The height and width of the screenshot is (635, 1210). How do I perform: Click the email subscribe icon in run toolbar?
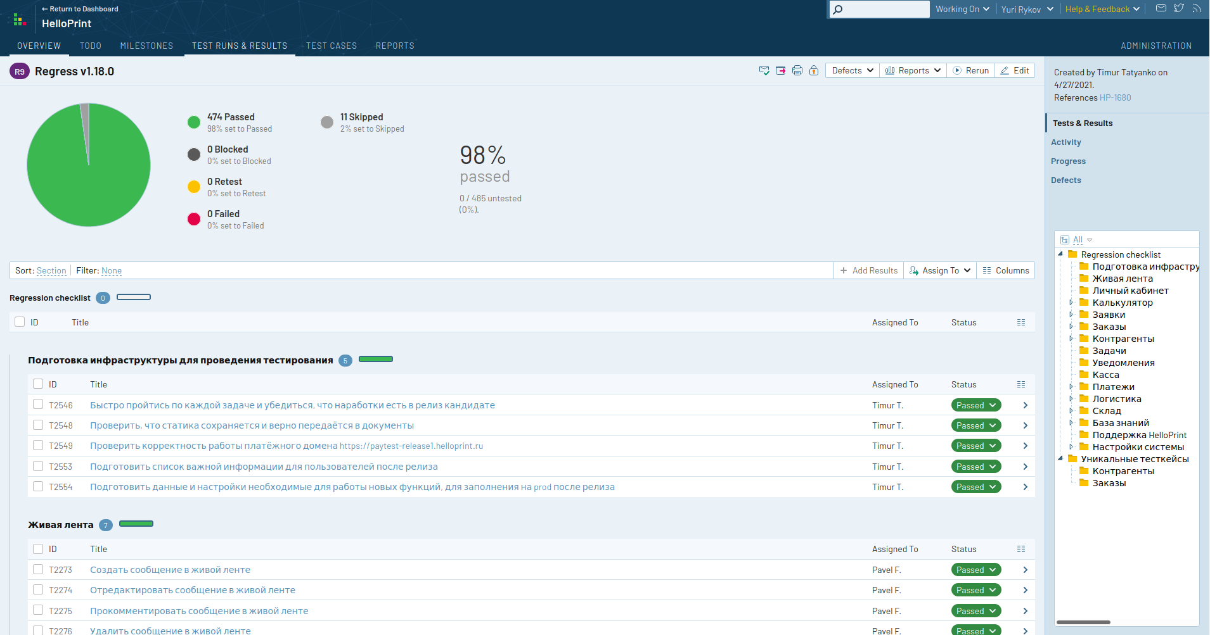(x=764, y=70)
